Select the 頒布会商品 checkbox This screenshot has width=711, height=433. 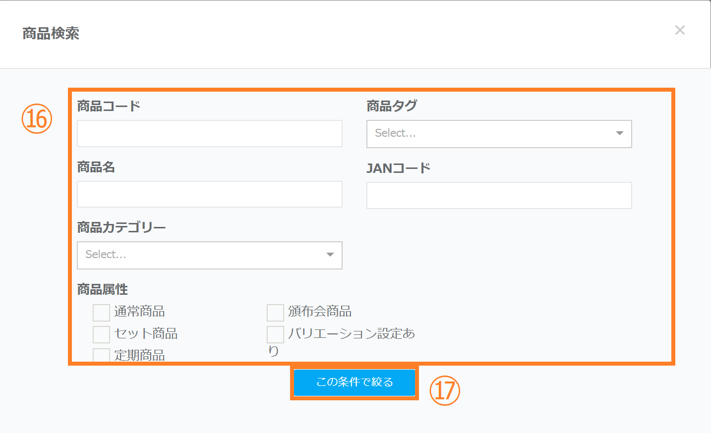(x=275, y=313)
